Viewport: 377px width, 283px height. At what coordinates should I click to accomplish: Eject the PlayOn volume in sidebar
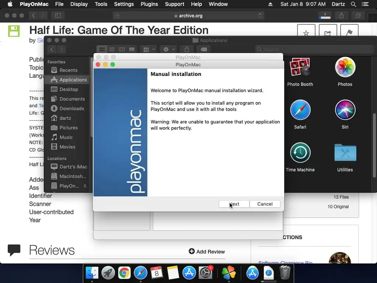[x=85, y=186]
